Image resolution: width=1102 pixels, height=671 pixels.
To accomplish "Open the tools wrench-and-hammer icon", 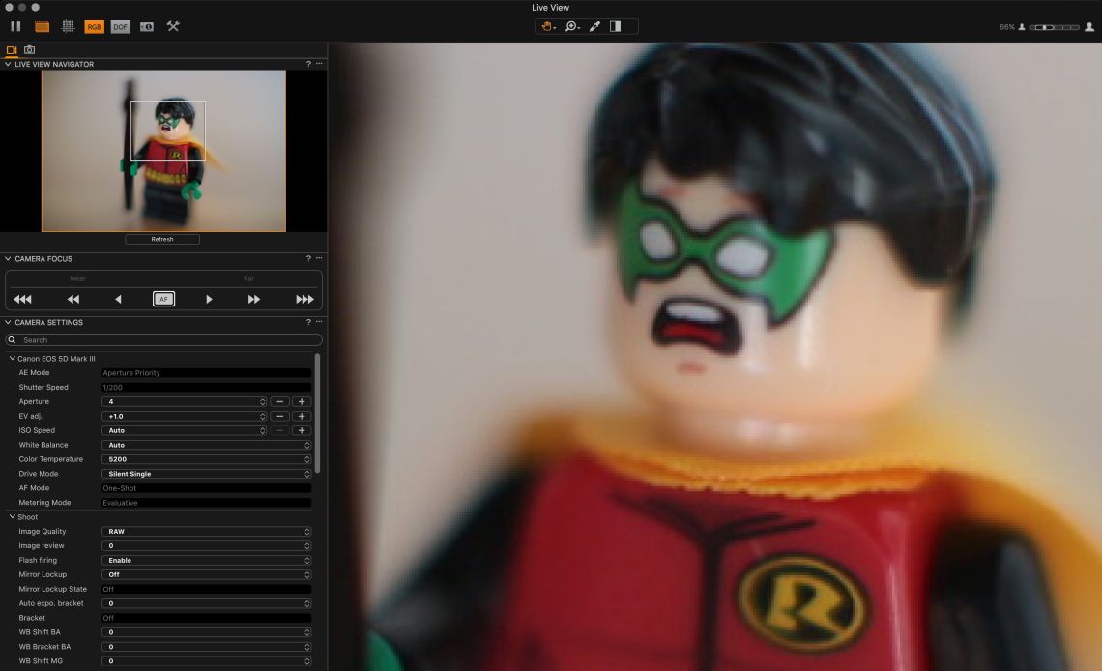I will (173, 26).
